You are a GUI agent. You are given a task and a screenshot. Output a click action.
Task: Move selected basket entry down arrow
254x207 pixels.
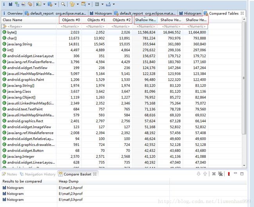click(x=199, y=174)
